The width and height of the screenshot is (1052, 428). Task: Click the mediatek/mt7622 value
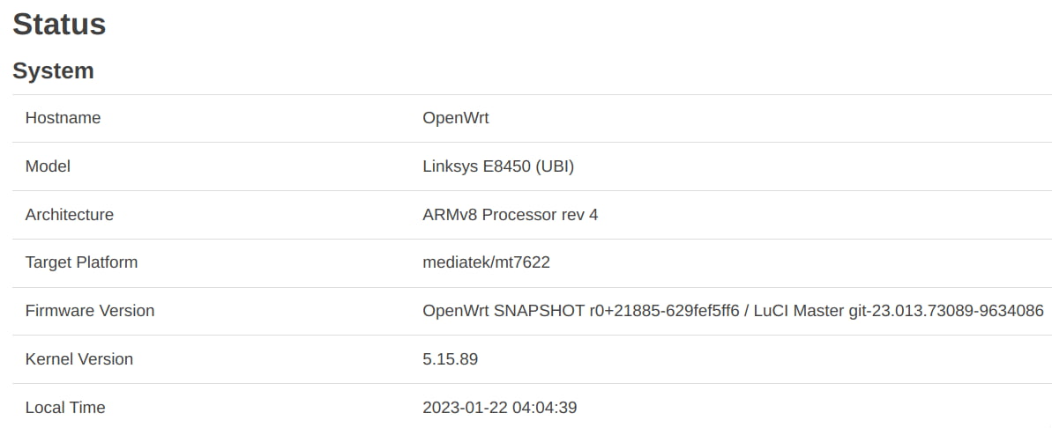coord(487,262)
